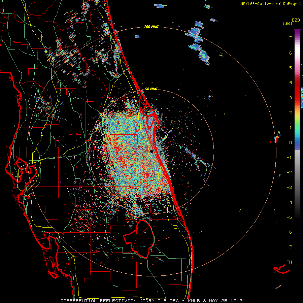Image resolution: width=303 pixels, height=303 pixels.
Task: Click the ZDR color scale bar
Action: (x=297, y=149)
